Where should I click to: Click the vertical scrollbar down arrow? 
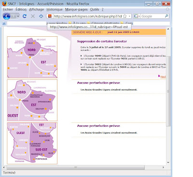point(168,162)
